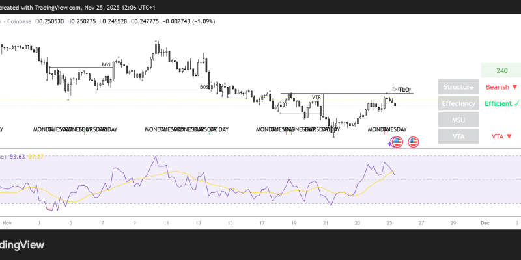Click the MSU table cell
The width and height of the screenshot is (521, 260).
(458, 120)
